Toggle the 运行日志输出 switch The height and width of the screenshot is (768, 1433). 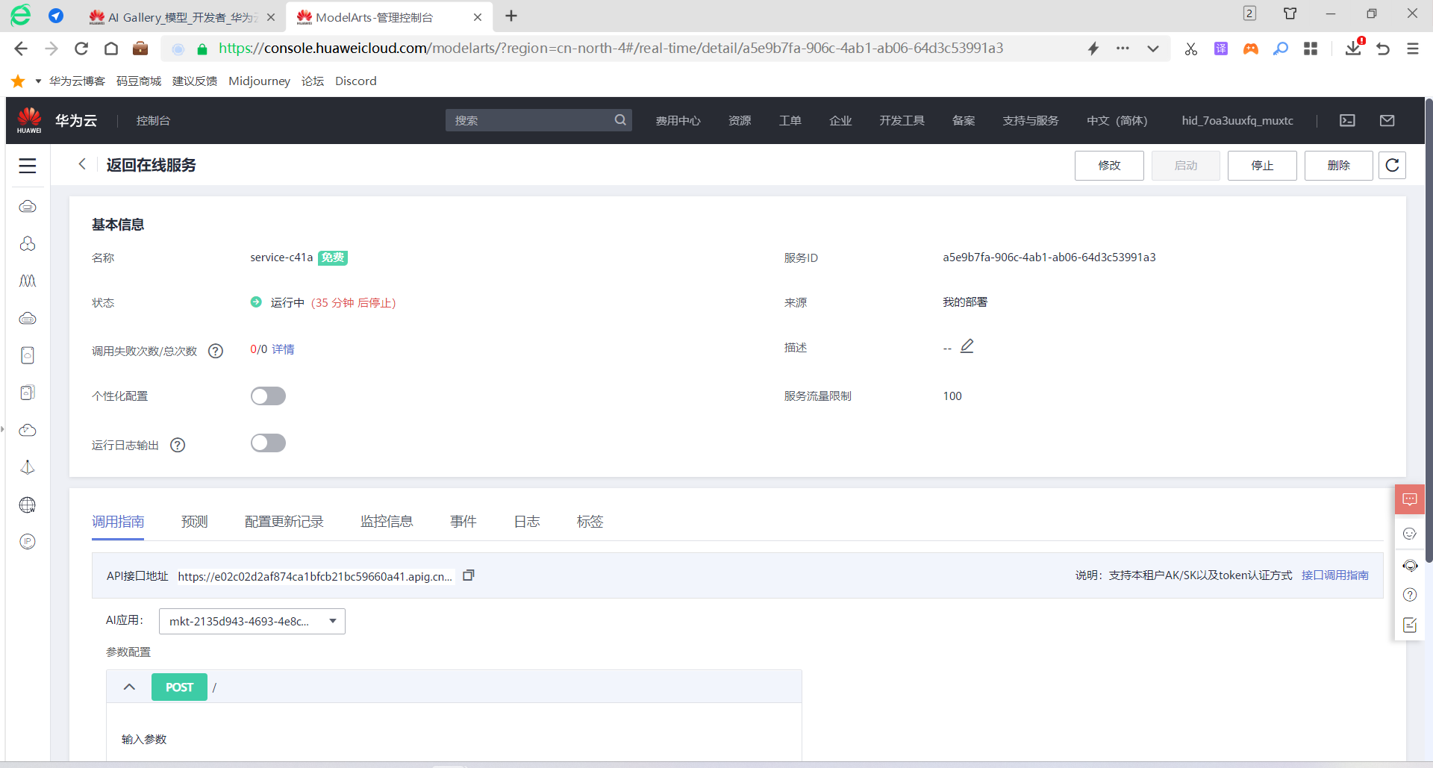[x=268, y=443]
